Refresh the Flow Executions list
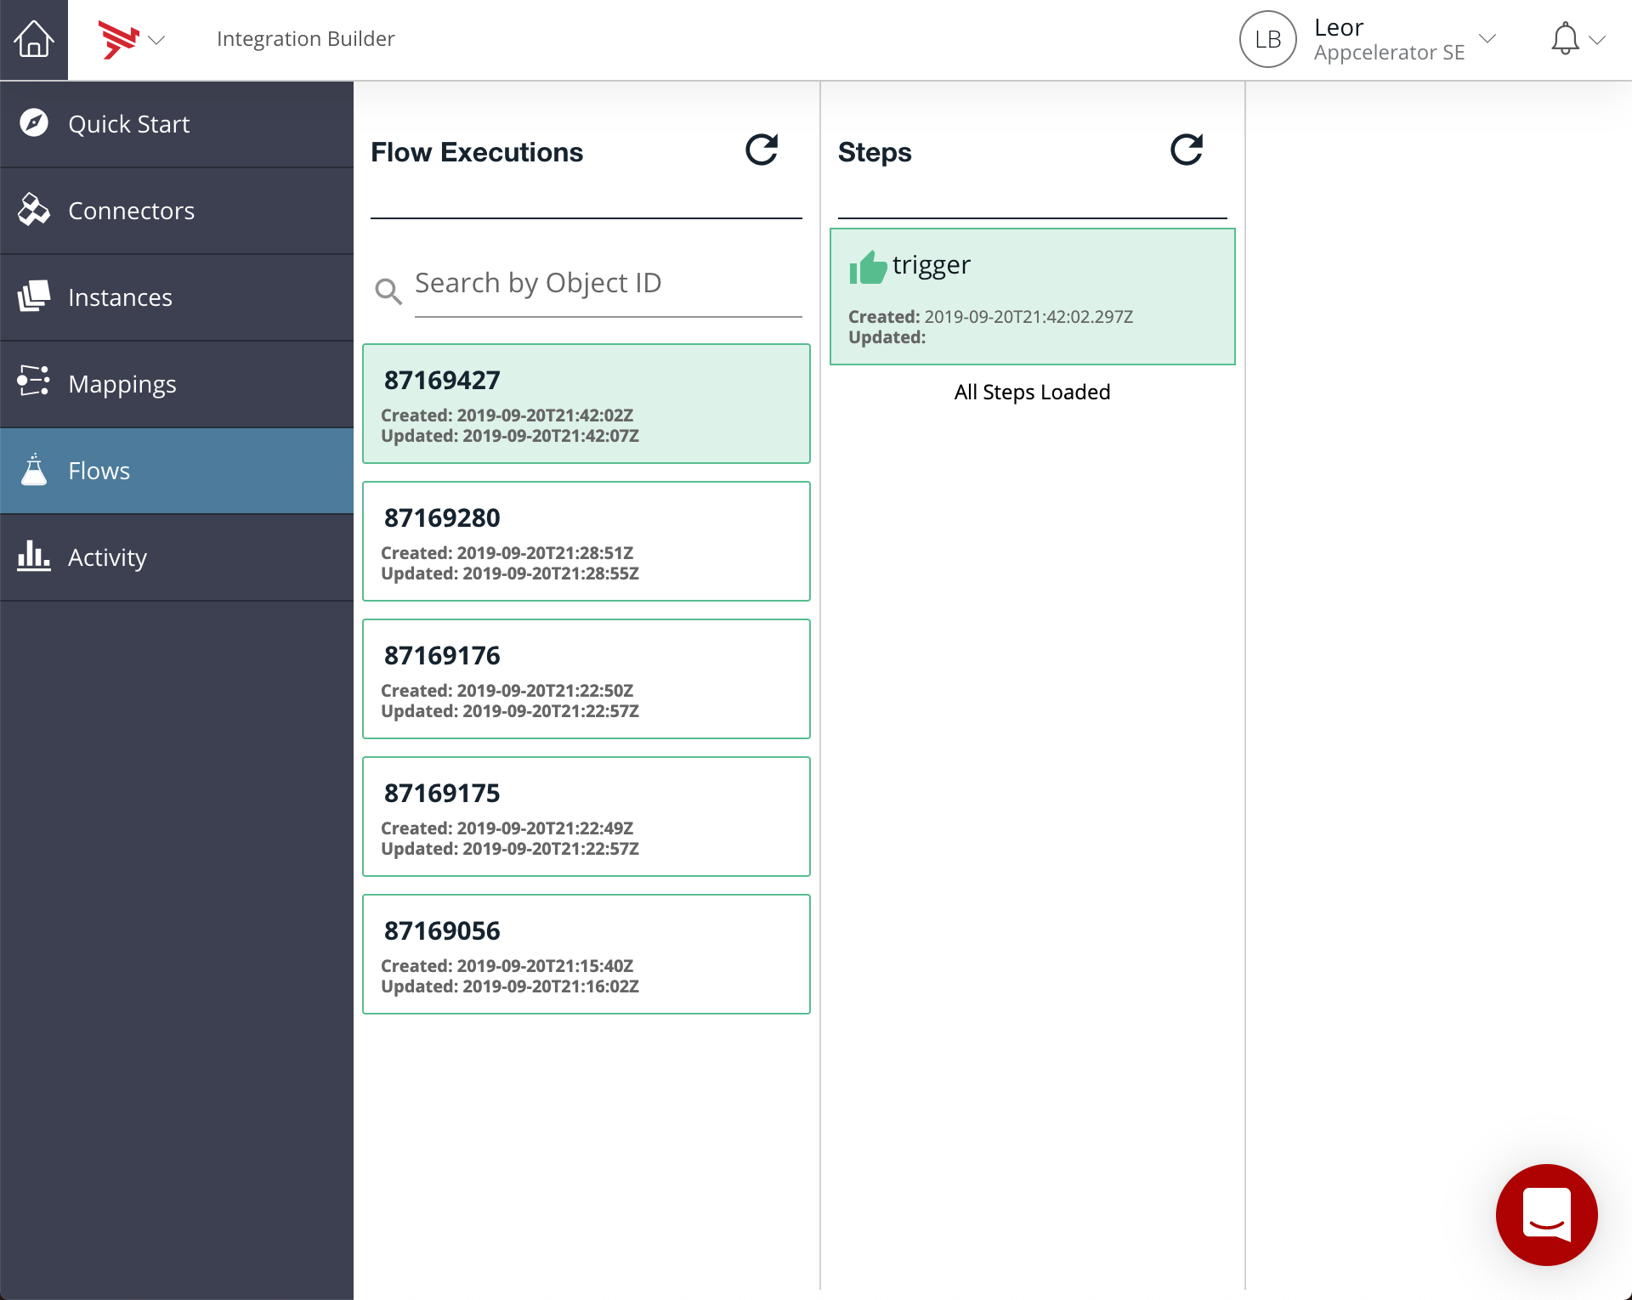Image resolution: width=1632 pixels, height=1300 pixels. 762,150
